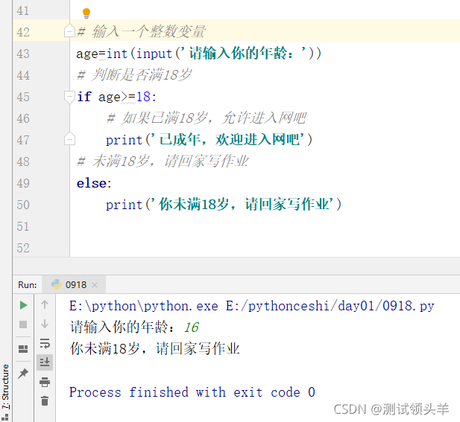Toggle soft-wrap in console output
This screenshot has width=460, height=422.
point(45,343)
